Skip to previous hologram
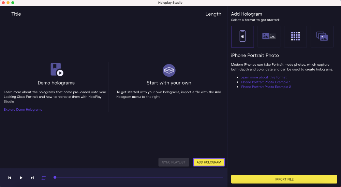 (x=9, y=178)
